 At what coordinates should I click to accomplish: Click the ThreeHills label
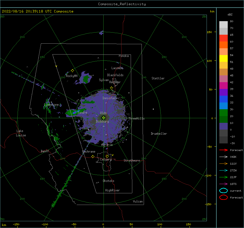[x=136, y=118]
